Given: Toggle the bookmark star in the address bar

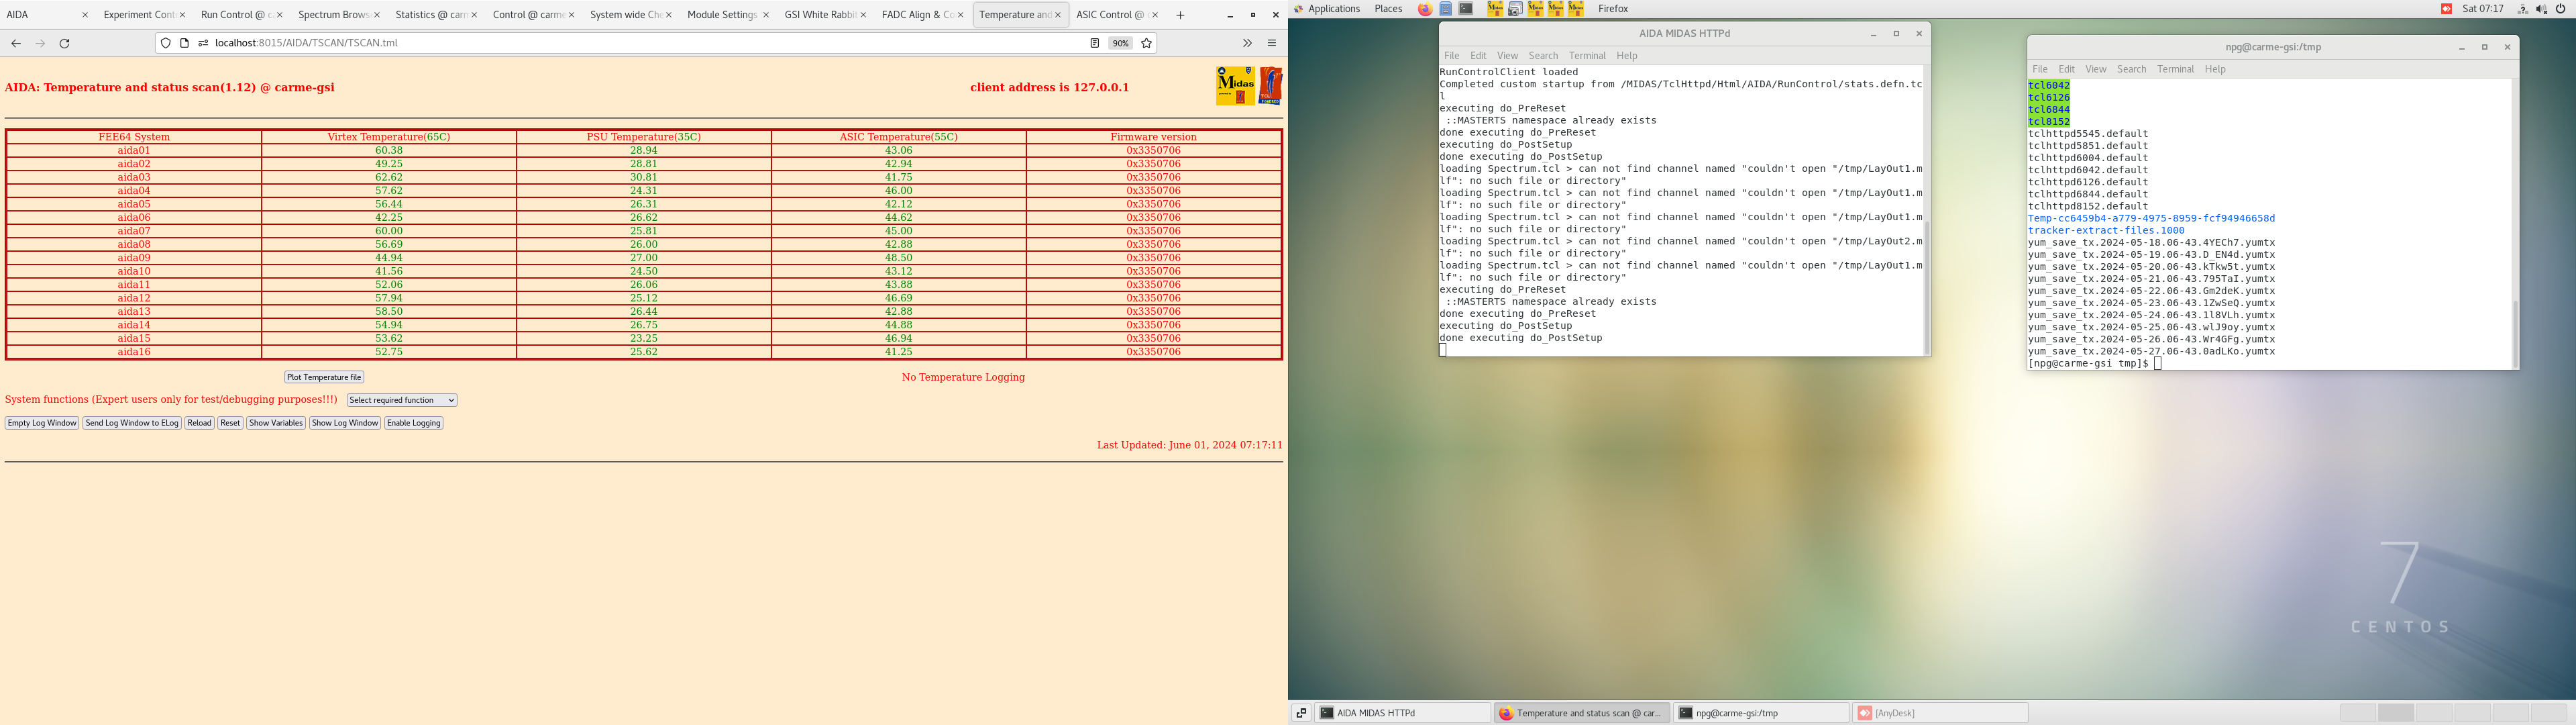Looking at the screenshot, I should [1147, 43].
